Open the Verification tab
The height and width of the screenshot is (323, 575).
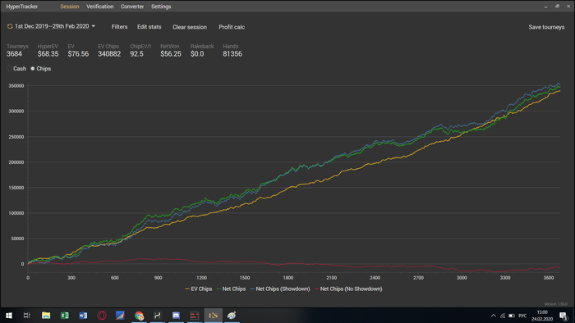(99, 7)
